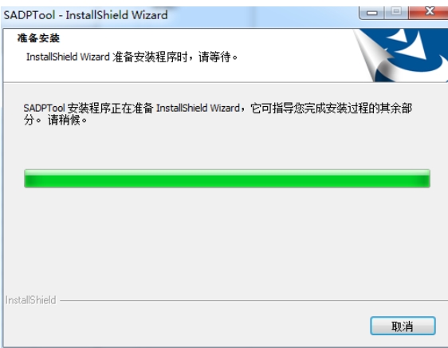Click the separator line beside InstallShield label
The height and width of the screenshot is (348, 448).
[253, 300]
